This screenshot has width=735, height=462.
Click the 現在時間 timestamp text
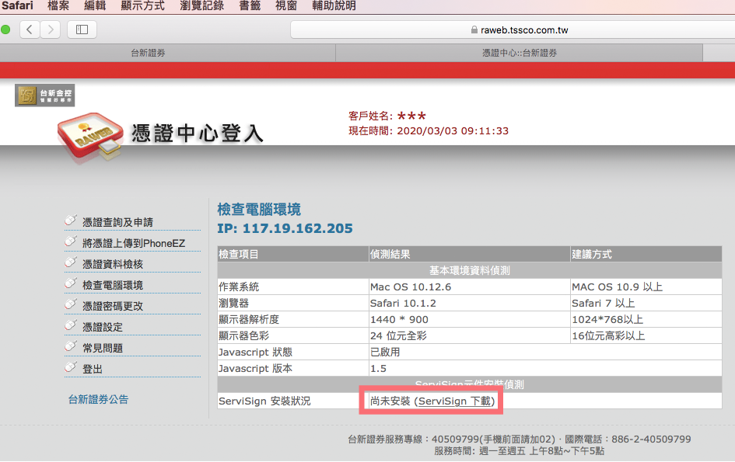pyautogui.click(x=429, y=130)
